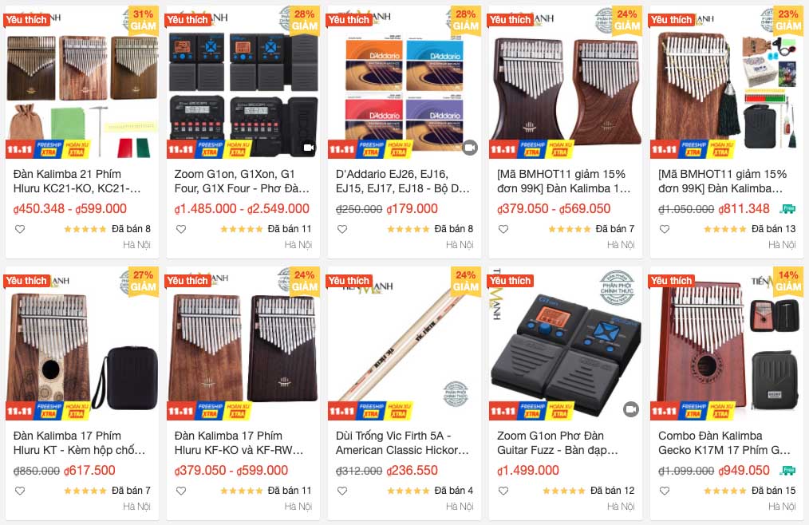Screen dimensions: 809x525
Task: Click 31% GIẢM discount badge
Action: tap(143, 20)
